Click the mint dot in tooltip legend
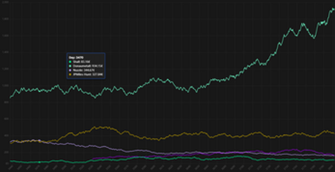Image resolution: width=335 pixels, height=172 pixels. (x=70, y=66)
